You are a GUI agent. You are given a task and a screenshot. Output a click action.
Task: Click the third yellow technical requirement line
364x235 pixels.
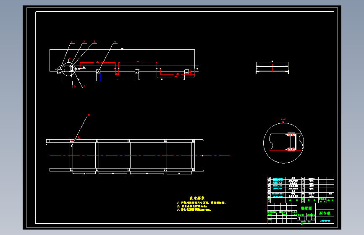(194, 210)
